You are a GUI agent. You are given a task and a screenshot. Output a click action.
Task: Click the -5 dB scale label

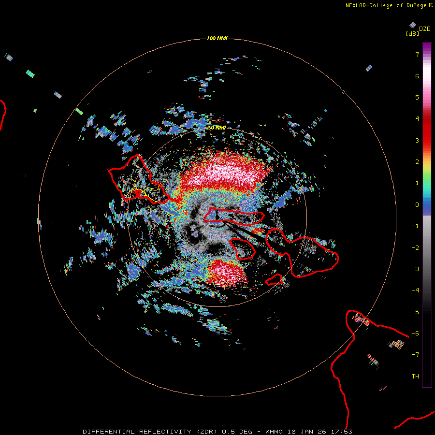click(x=415, y=312)
